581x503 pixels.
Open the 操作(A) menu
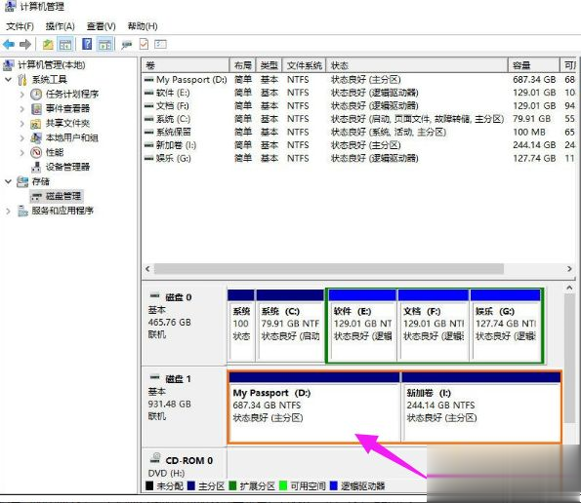click(x=60, y=26)
